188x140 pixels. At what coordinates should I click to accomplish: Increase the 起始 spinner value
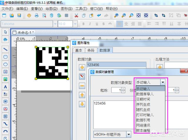[x=123, y=88]
